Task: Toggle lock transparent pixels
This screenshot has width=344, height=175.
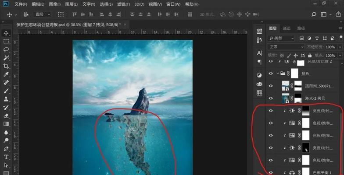Action: click(x=282, y=55)
